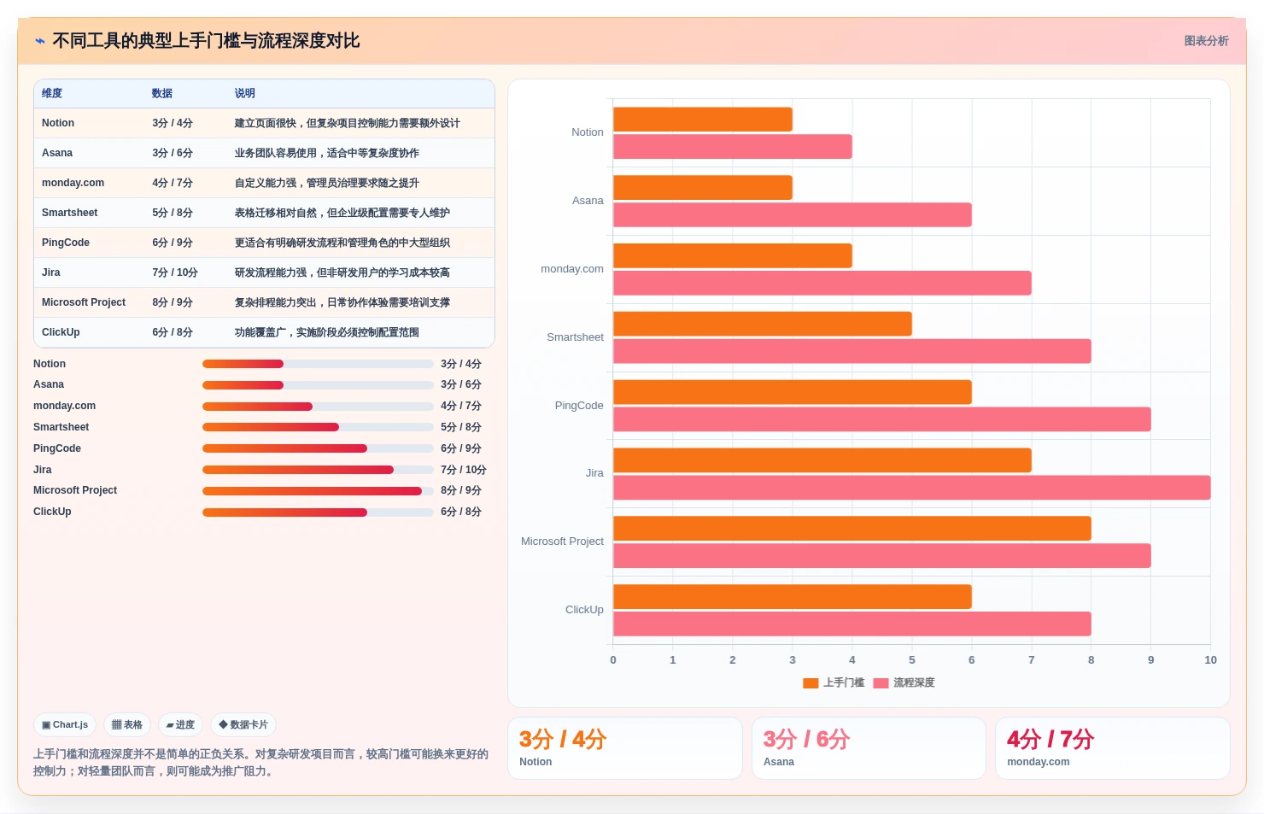Click the PingCode label on the chart axis
1264x814 pixels.
[579, 406]
